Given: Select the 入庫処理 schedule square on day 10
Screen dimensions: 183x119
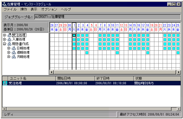Looking at the screenshot, I should pyautogui.click(x=113, y=40).
